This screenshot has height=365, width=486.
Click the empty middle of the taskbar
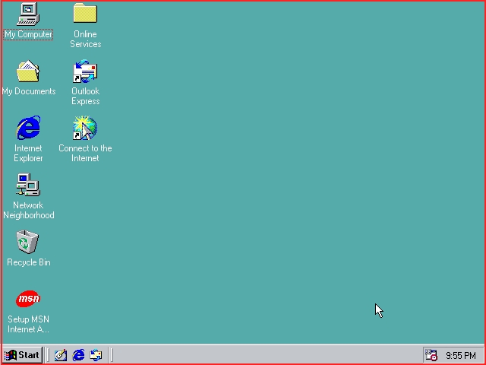coord(266,355)
